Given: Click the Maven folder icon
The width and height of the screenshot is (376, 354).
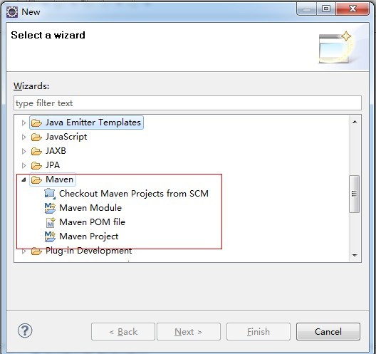Looking at the screenshot, I should click(36, 179).
